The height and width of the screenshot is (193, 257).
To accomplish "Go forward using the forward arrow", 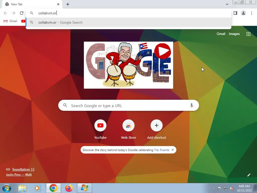I will click(14, 13).
